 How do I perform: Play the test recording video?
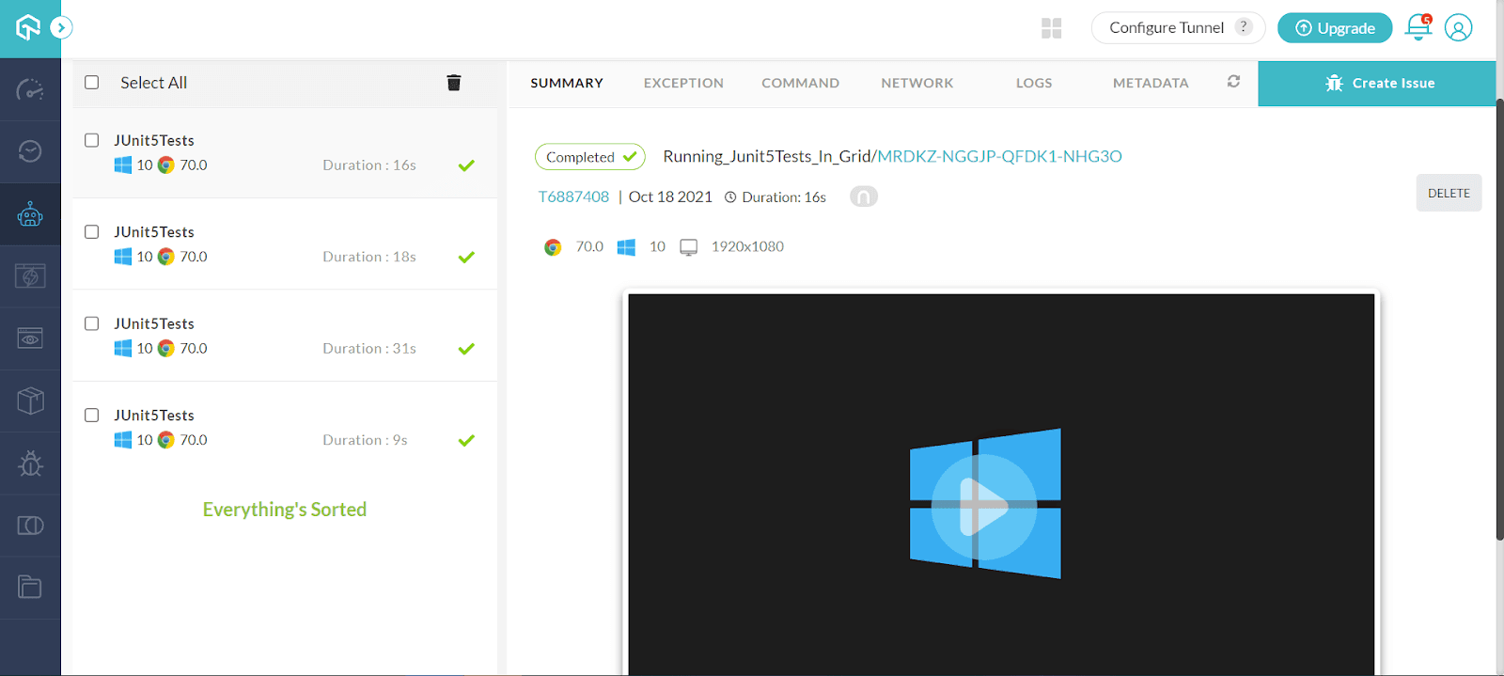coord(984,507)
